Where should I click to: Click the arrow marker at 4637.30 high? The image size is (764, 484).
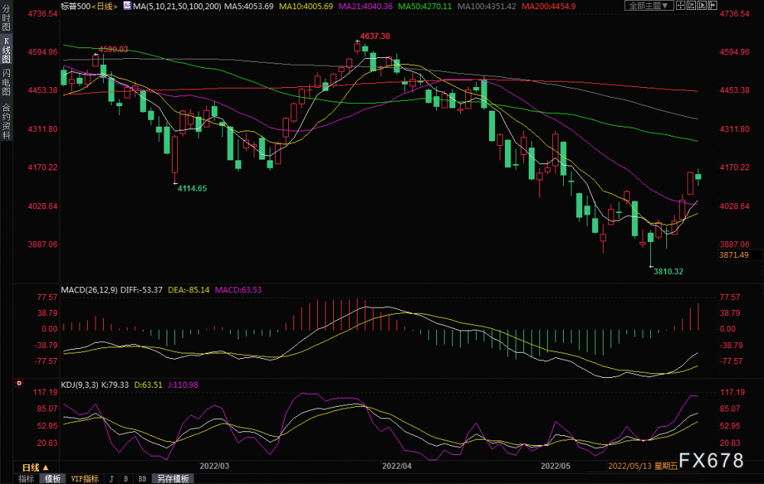[x=357, y=41]
